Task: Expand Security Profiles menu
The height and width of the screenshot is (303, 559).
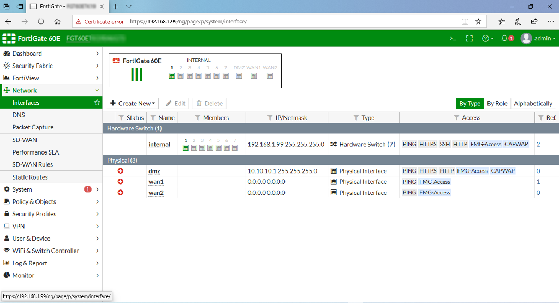Action: tap(51, 214)
